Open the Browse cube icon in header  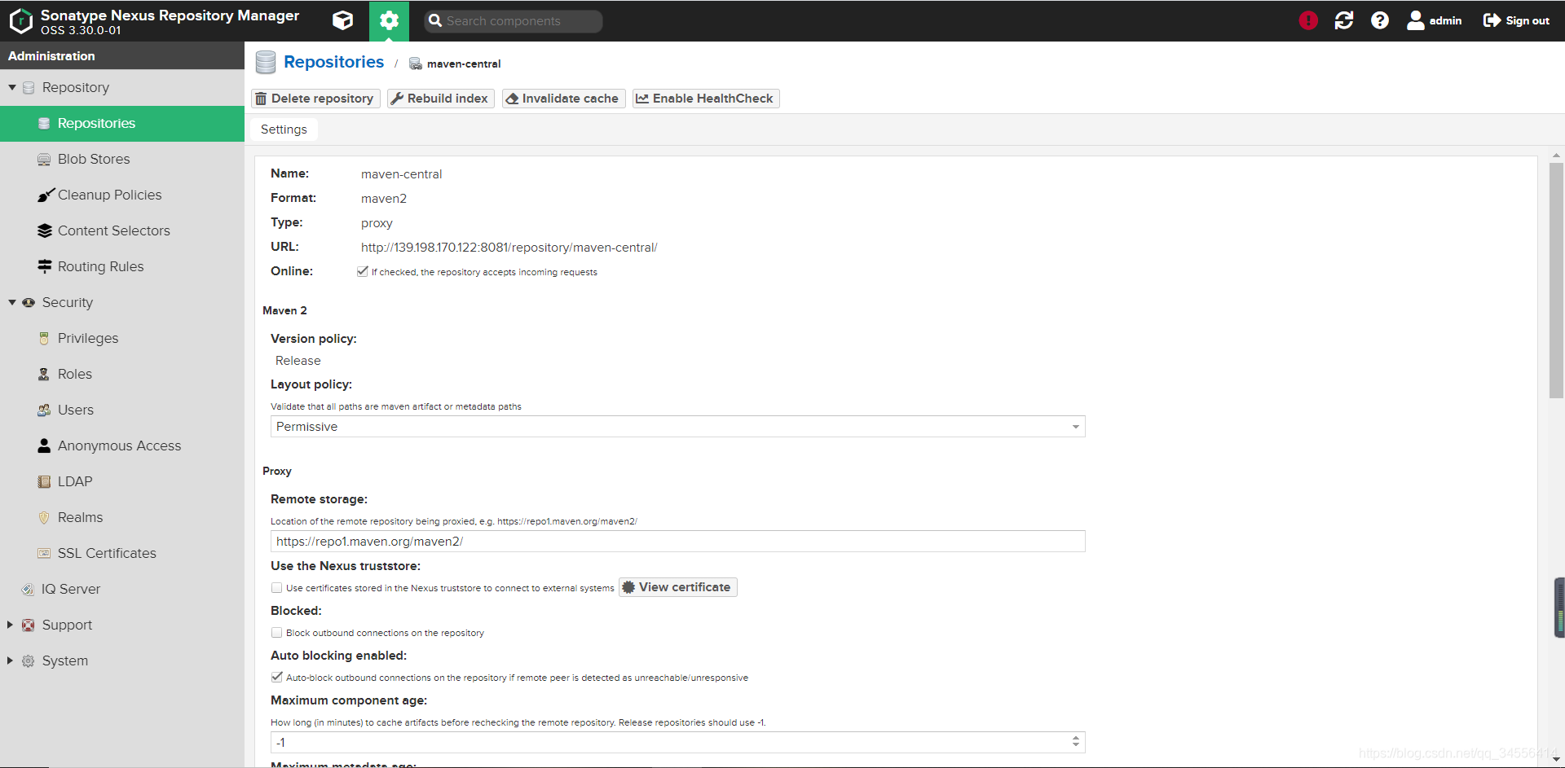[x=343, y=20]
